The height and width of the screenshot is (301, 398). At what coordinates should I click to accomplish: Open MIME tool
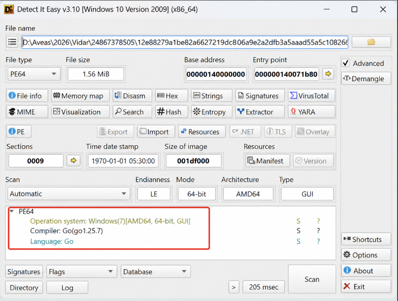(x=27, y=112)
